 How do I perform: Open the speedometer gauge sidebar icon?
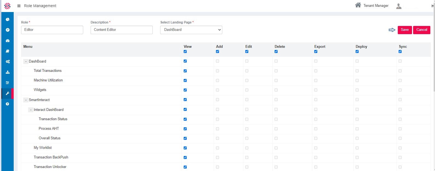point(8,41)
